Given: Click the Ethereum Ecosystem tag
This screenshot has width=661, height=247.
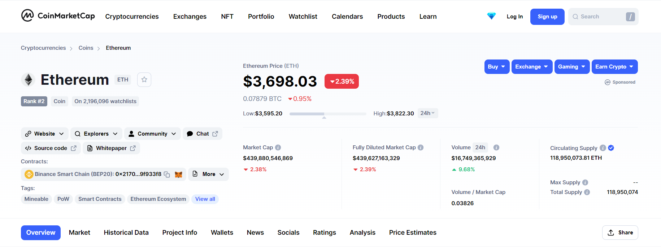Looking at the screenshot, I should [158, 199].
